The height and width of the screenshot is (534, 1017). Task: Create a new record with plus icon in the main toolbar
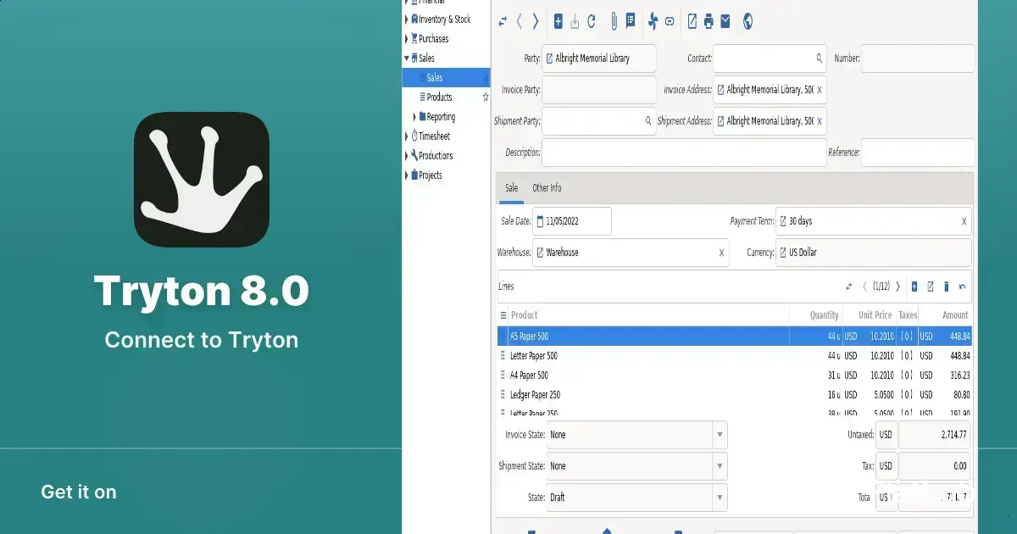coord(558,22)
